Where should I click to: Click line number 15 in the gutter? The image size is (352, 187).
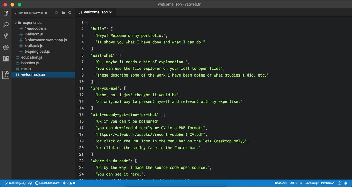81,115
